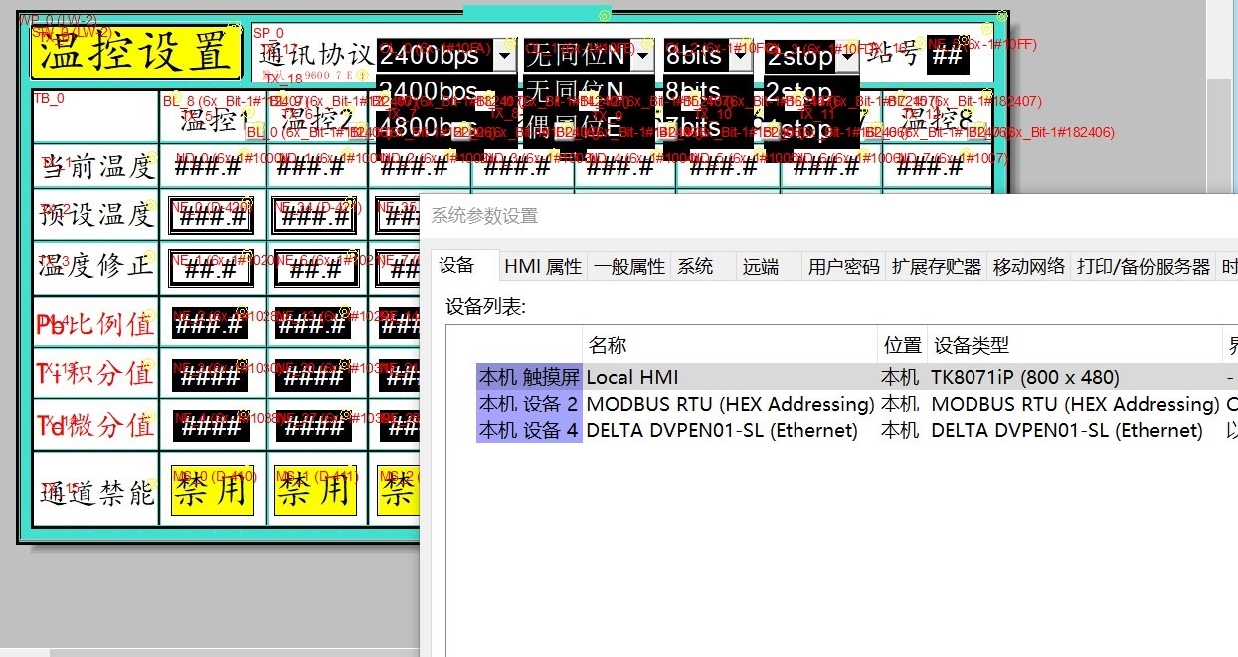Click the 位置 column header
The image size is (1238, 657).
coord(902,345)
